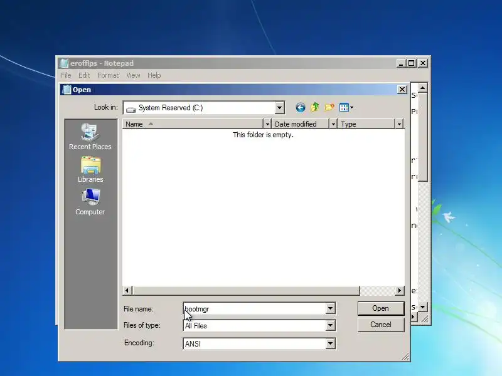
Task: Create new folder icon in Open dialog
Action: tap(329, 107)
